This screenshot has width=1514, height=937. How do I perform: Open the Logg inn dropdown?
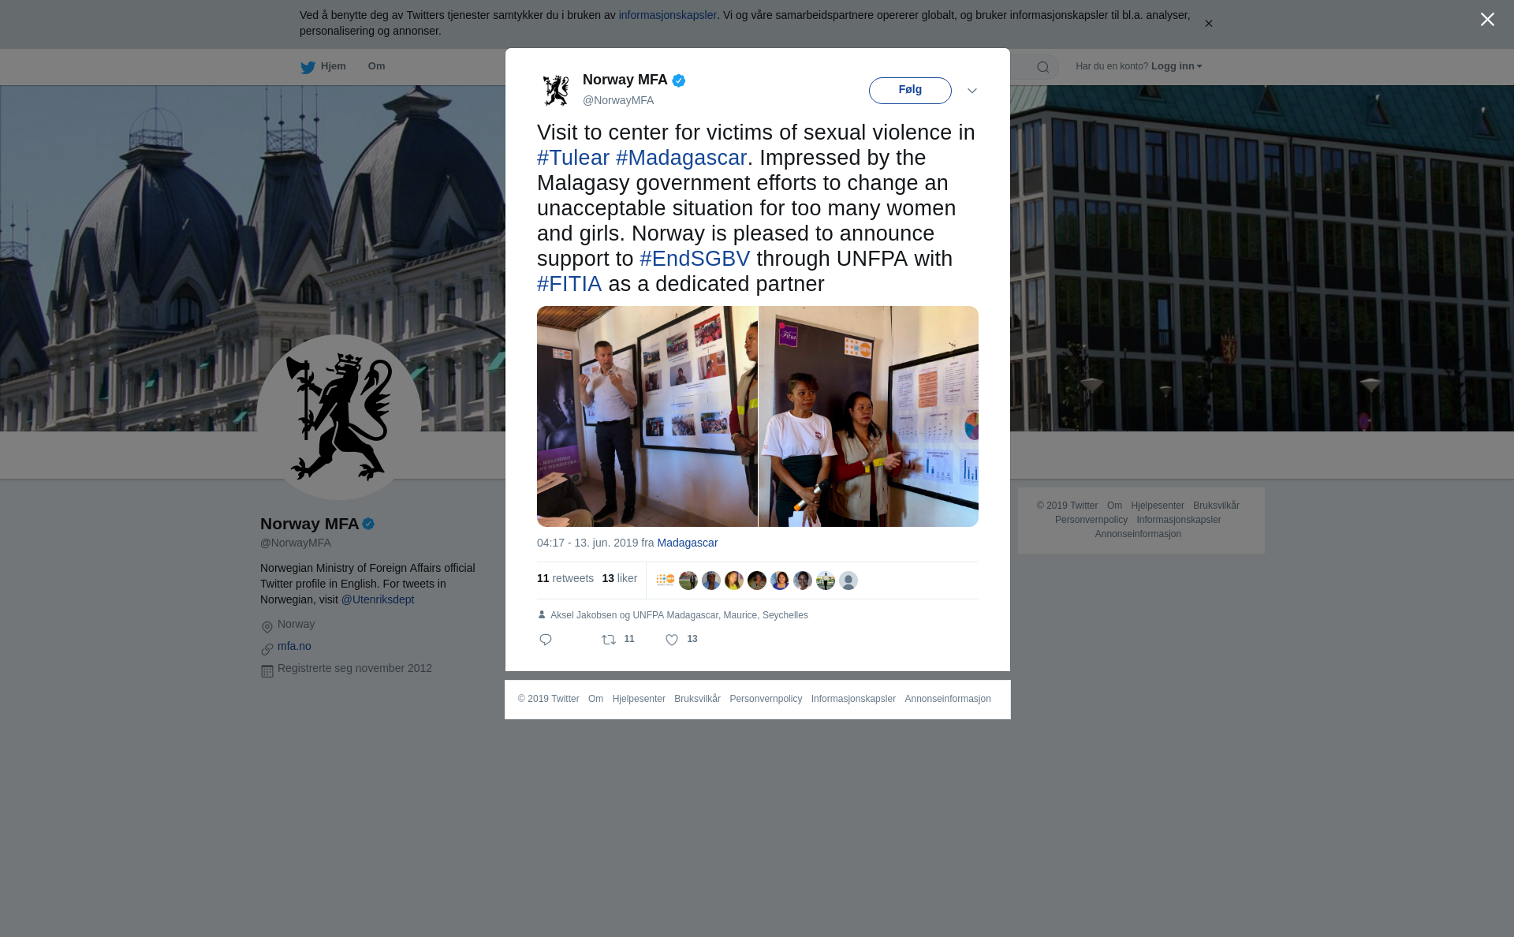(x=1177, y=66)
